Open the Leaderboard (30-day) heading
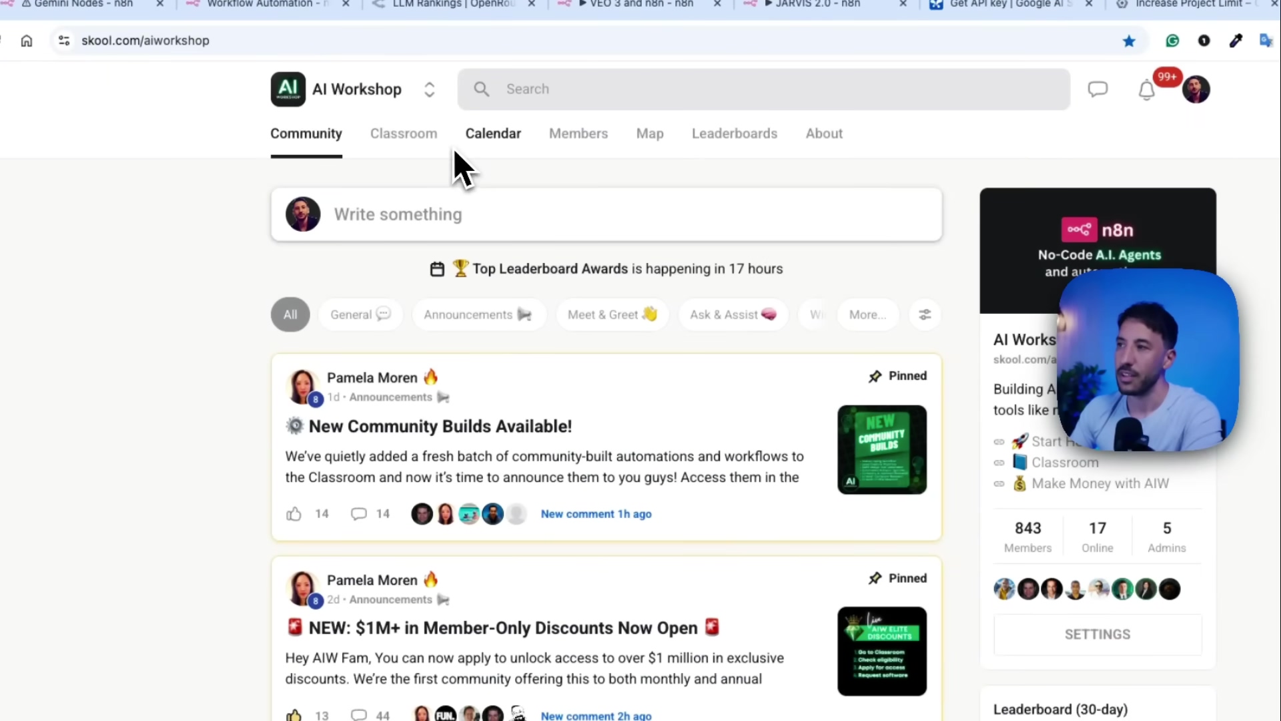The image size is (1281, 721). pos(1060,710)
